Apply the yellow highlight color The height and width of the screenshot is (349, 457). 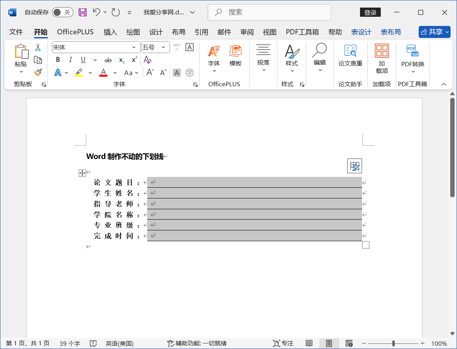(79, 73)
